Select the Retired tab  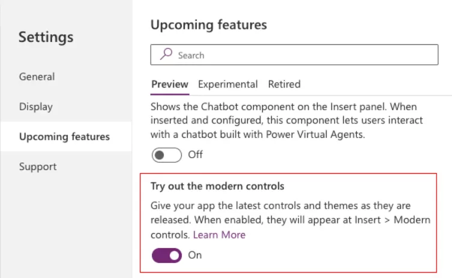coord(284,84)
